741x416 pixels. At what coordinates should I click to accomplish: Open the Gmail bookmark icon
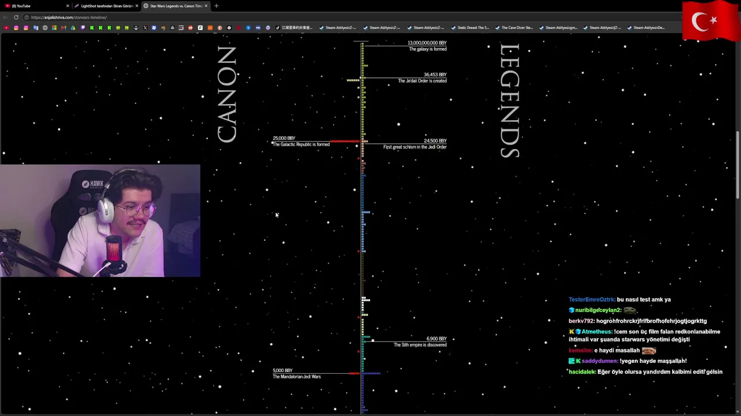[x=64, y=28]
